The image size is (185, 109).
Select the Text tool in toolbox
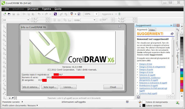point(4,71)
